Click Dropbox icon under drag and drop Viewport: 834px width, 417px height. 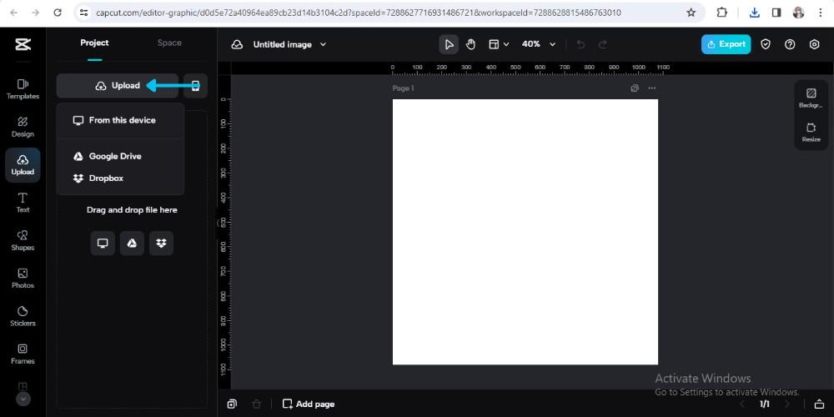coord(161,243)
